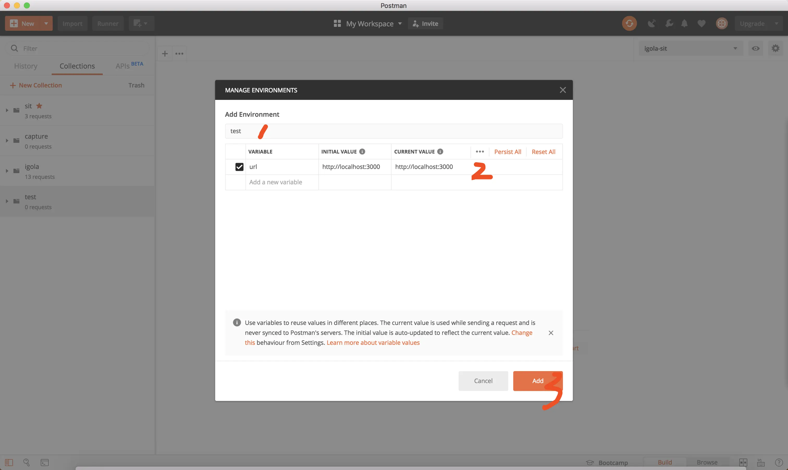Dismiss the variable info banner
Image resolution: width=788 pixels, height=470 pixels.
click(x=551, y=333)
